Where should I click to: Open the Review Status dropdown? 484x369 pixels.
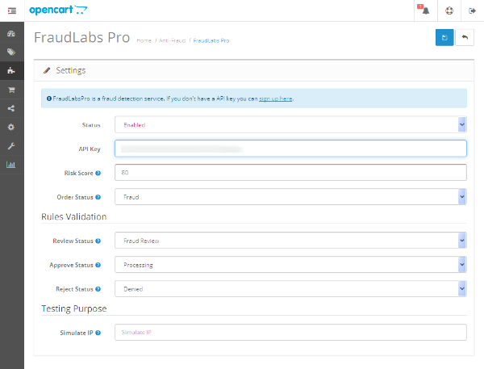pos(290,241)
